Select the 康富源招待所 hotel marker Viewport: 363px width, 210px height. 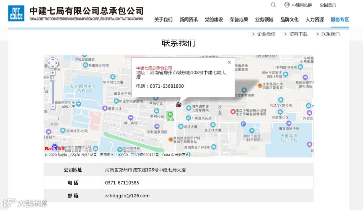coord(288,123)
